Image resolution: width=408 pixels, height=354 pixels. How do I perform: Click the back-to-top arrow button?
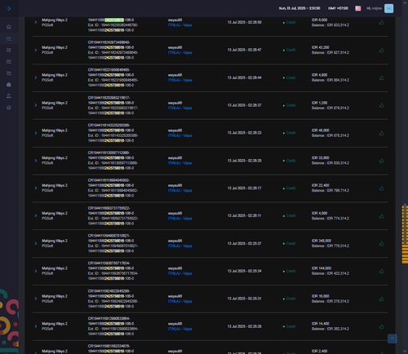coord(392,339)
